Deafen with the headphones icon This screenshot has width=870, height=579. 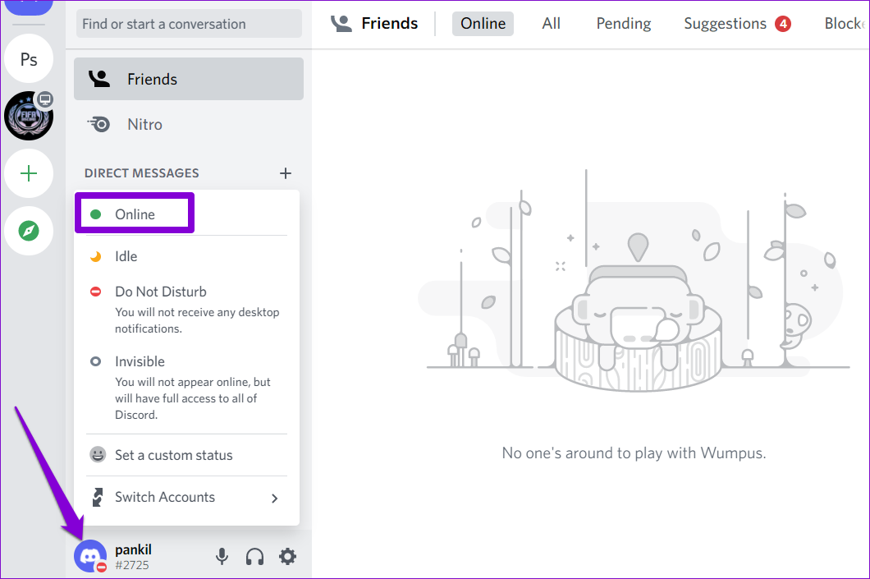[x=254, y=556]
